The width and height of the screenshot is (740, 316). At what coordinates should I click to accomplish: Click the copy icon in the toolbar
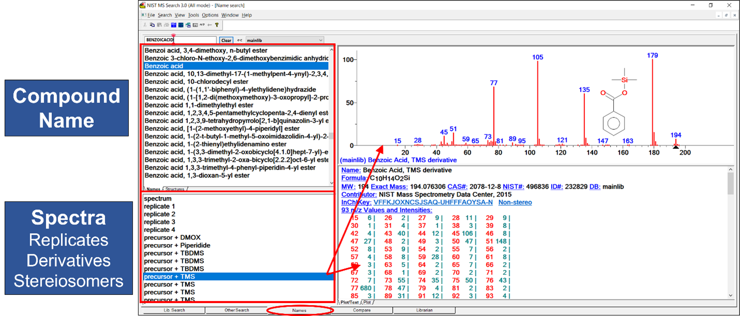click(x=152, y=25)
